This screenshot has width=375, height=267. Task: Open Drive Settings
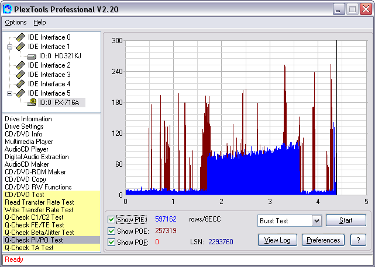tap(24, 127)
